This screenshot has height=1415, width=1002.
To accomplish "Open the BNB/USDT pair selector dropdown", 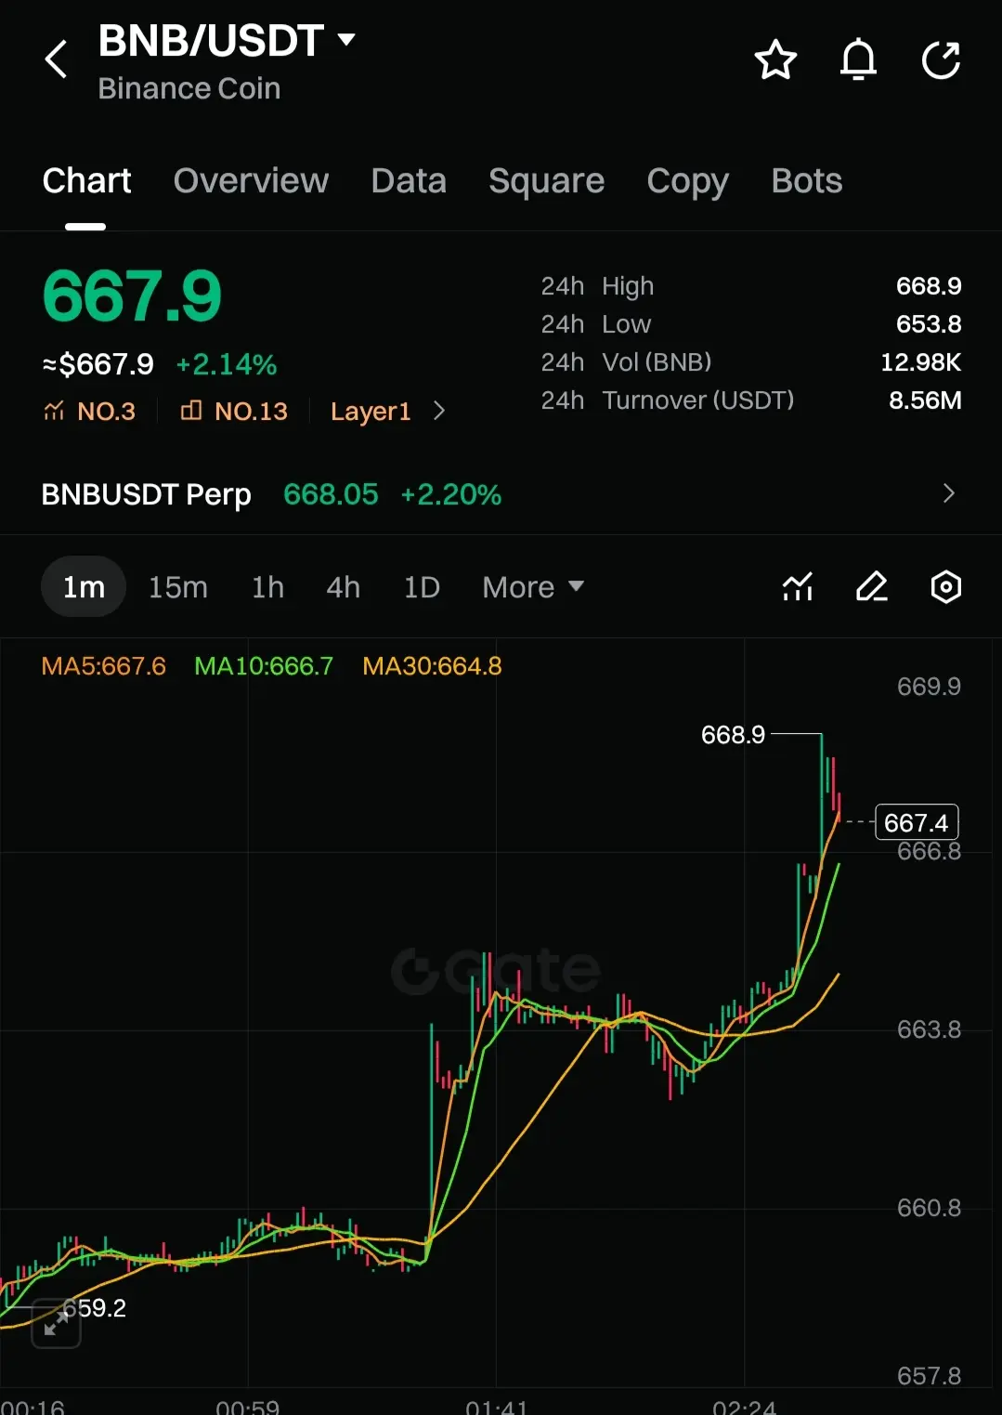I will coord(227,40).
